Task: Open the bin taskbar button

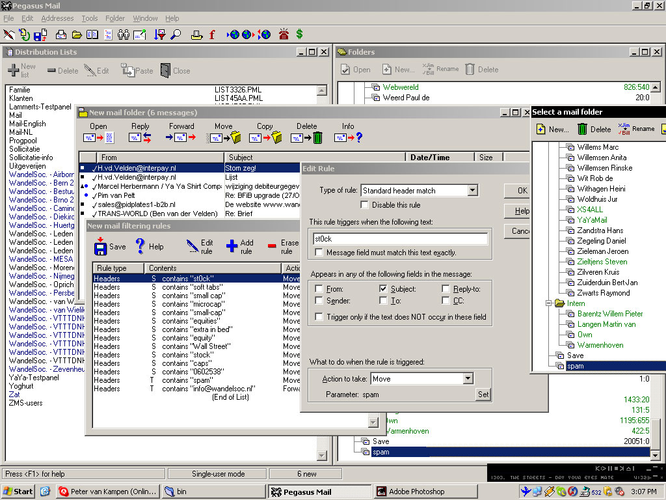Action: click(213, 492)
